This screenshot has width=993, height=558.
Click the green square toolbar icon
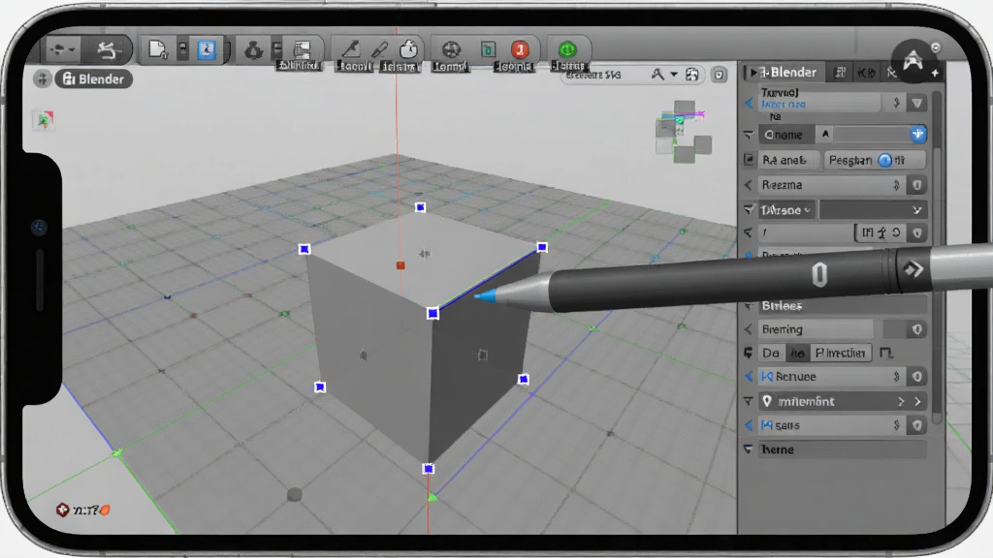488,49
